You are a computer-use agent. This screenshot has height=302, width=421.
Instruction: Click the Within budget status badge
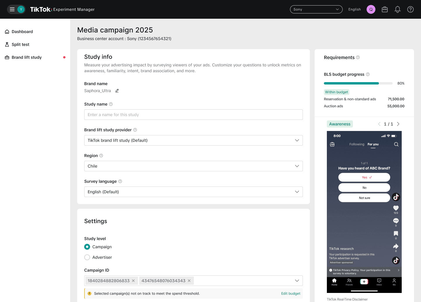pyautogui.click(x=337, y=92)
